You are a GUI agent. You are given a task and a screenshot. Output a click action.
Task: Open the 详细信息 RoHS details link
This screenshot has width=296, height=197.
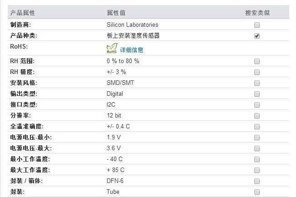[132, 50]
